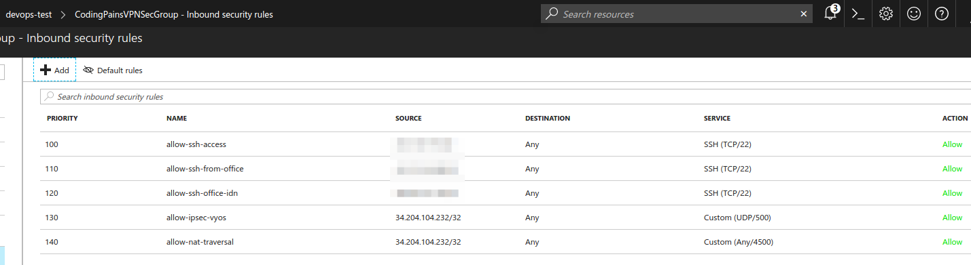
Task: Click SSH (TCP/22) for allow-ssh-access
Action: click(x=728, y=144)
